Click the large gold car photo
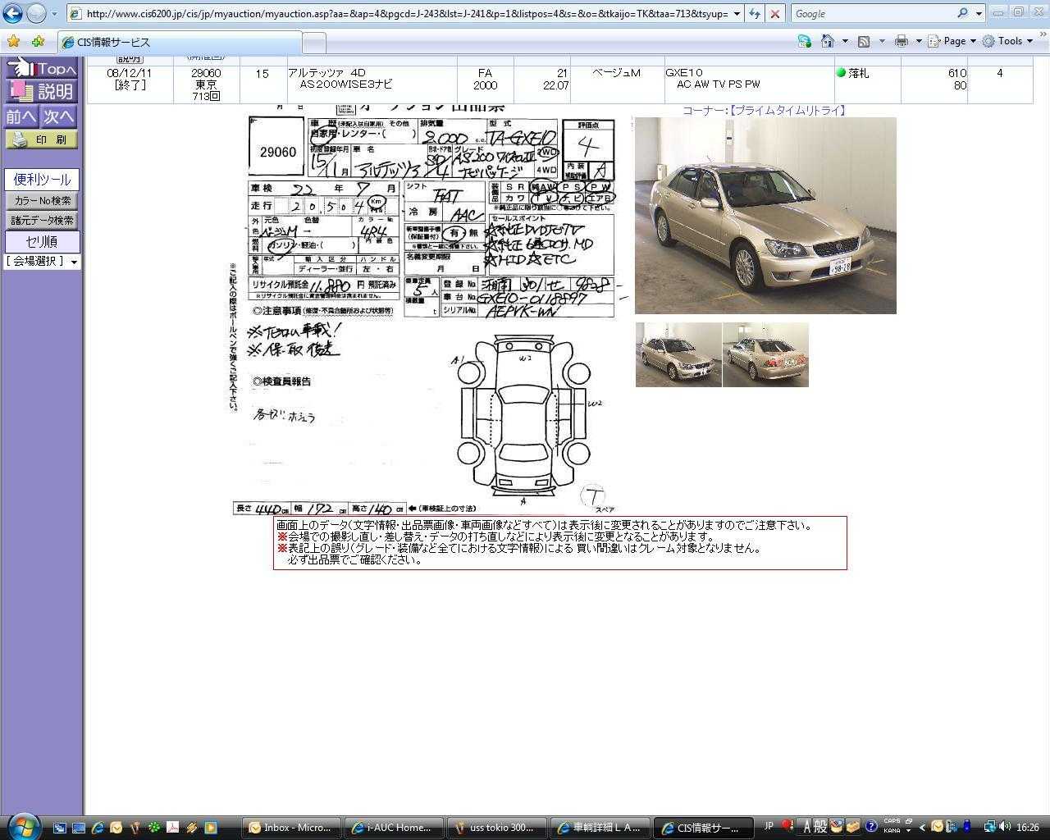The image size is (1050, 840). coord(765,216)
